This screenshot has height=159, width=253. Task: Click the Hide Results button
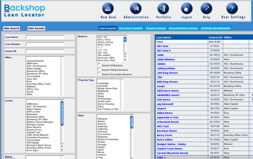pyautogui.click(x=36, y=28)
